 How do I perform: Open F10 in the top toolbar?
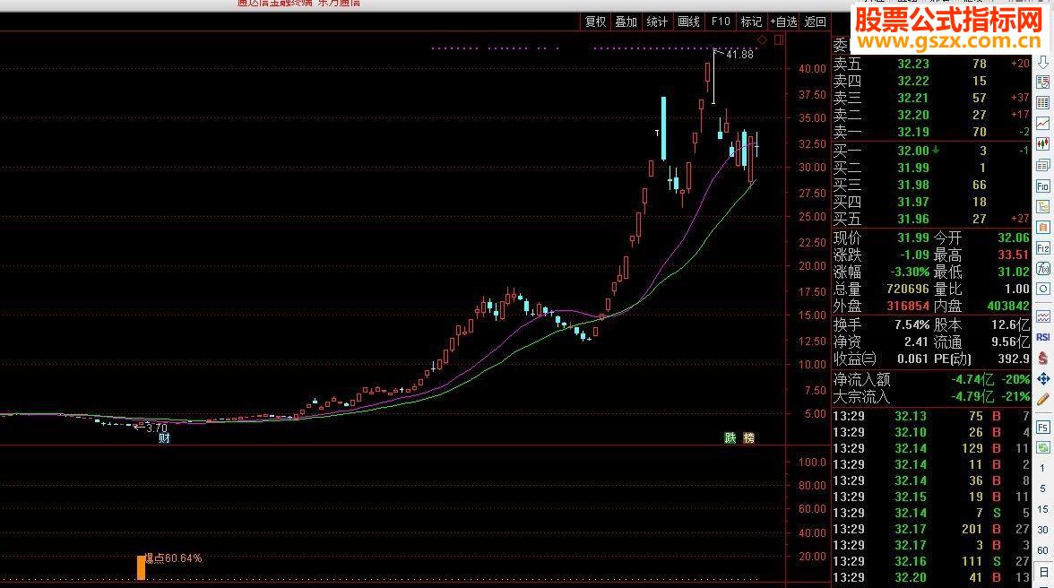pos(721,22)
